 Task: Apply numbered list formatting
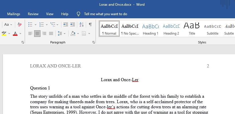pos(42,25)
